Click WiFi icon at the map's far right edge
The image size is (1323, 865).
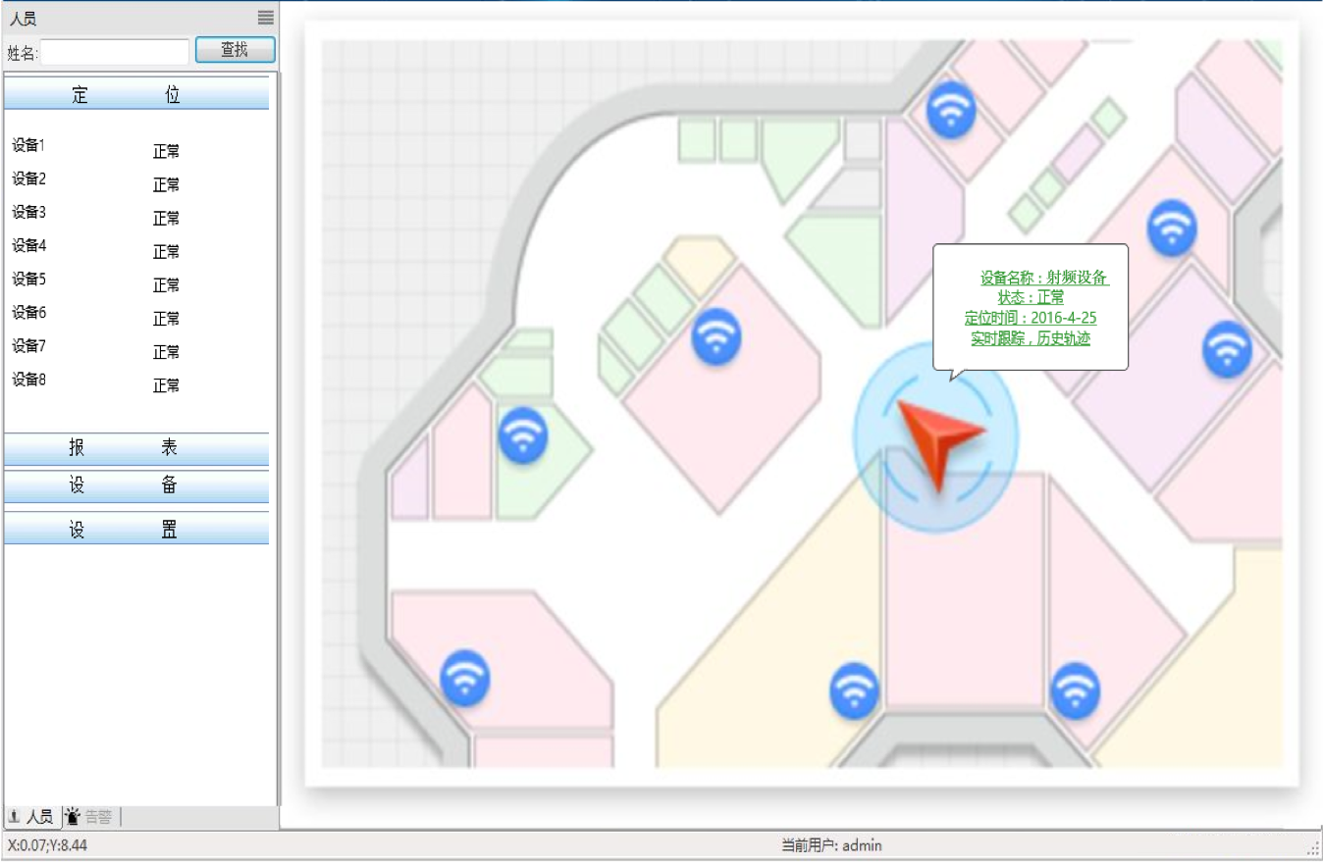(1227, 347)
